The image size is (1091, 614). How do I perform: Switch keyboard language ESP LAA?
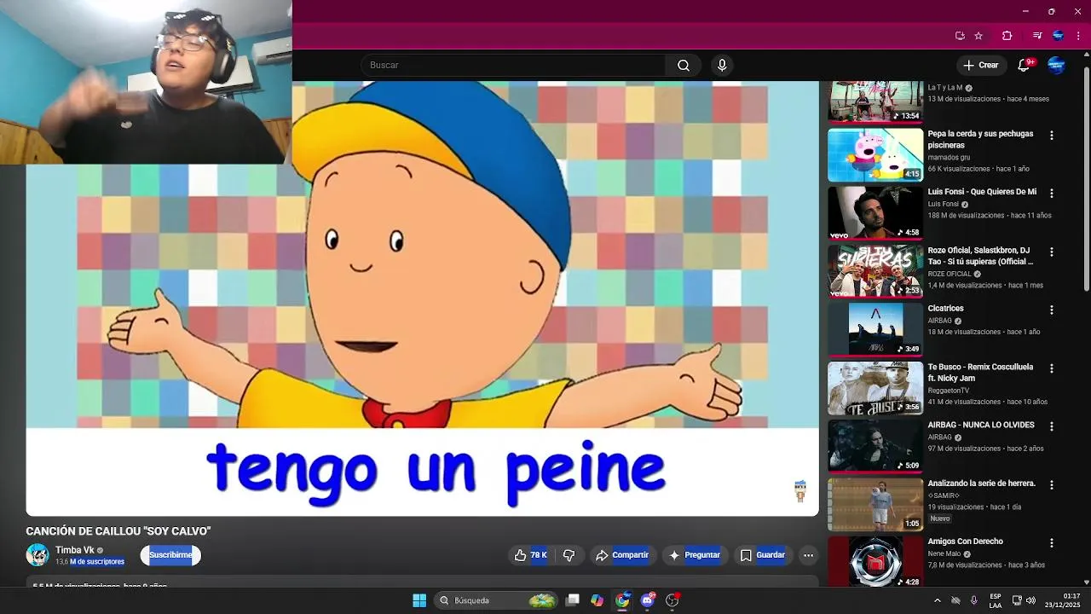996,600
